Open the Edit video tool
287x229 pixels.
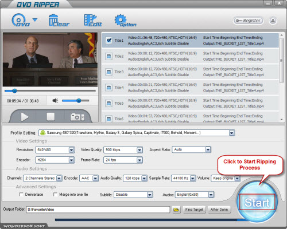pyautogui.click(x=93, y=20)
